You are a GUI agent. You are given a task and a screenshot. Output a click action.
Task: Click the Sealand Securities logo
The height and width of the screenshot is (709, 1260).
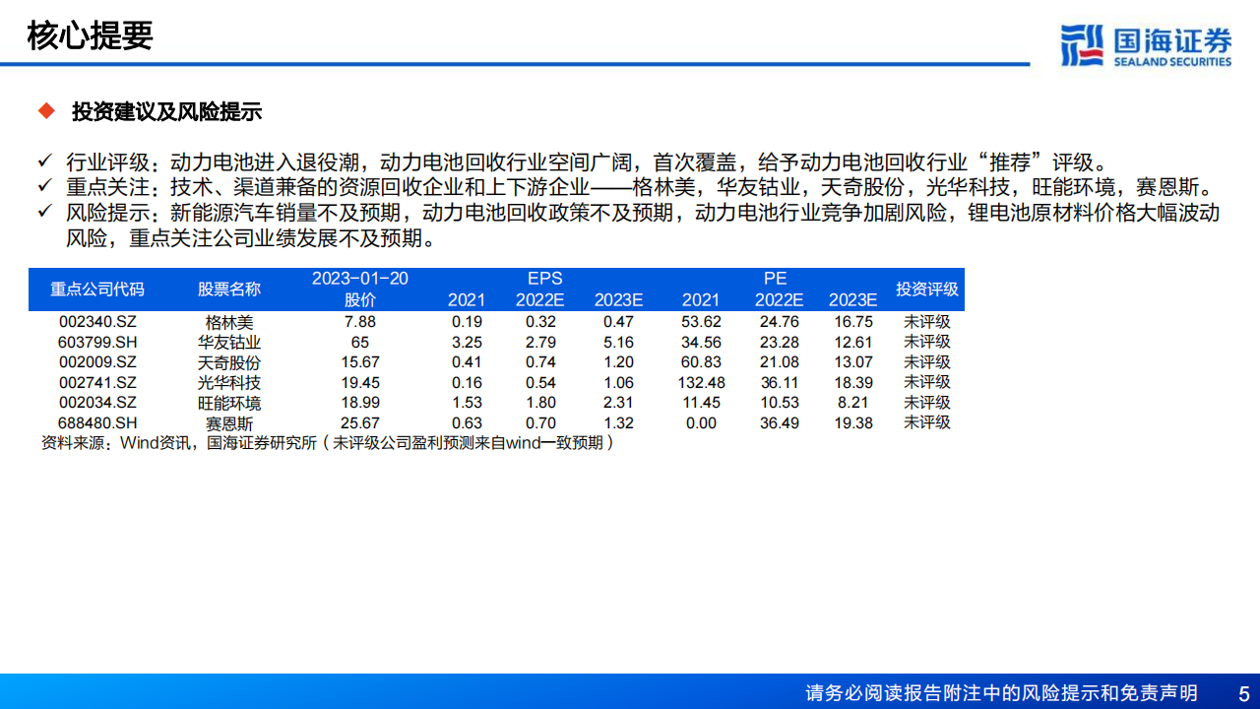click(x=1146, y=46)
